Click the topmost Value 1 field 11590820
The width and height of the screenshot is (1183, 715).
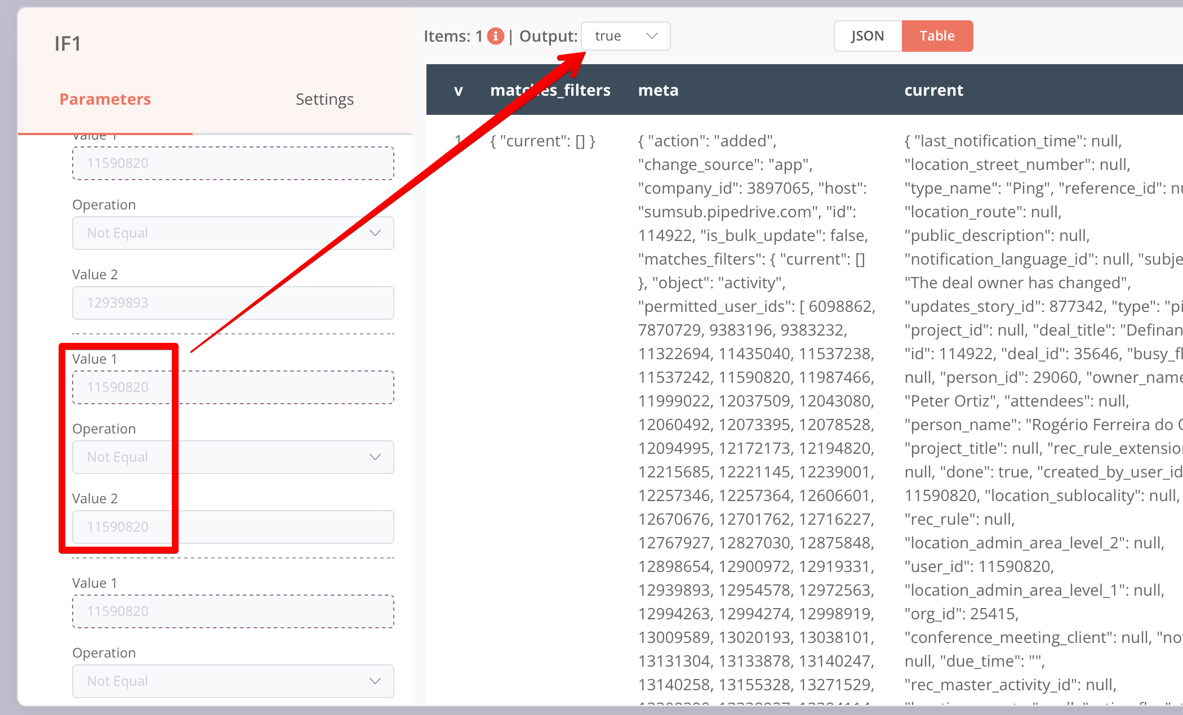(233, 163)
